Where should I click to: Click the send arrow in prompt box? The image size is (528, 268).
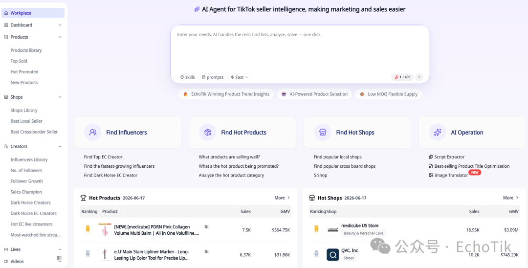[x=419, y=77]
